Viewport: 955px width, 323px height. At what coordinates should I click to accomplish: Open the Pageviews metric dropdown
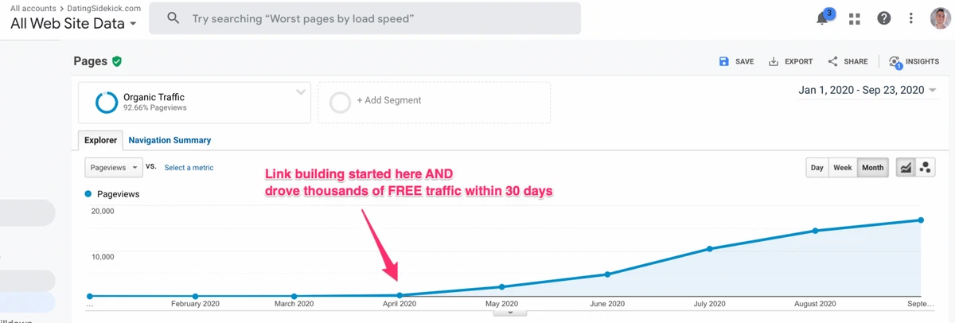click(114, 168)
